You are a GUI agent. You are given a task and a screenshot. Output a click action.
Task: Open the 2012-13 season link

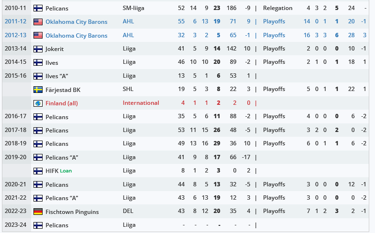click(x=15, y=35)
